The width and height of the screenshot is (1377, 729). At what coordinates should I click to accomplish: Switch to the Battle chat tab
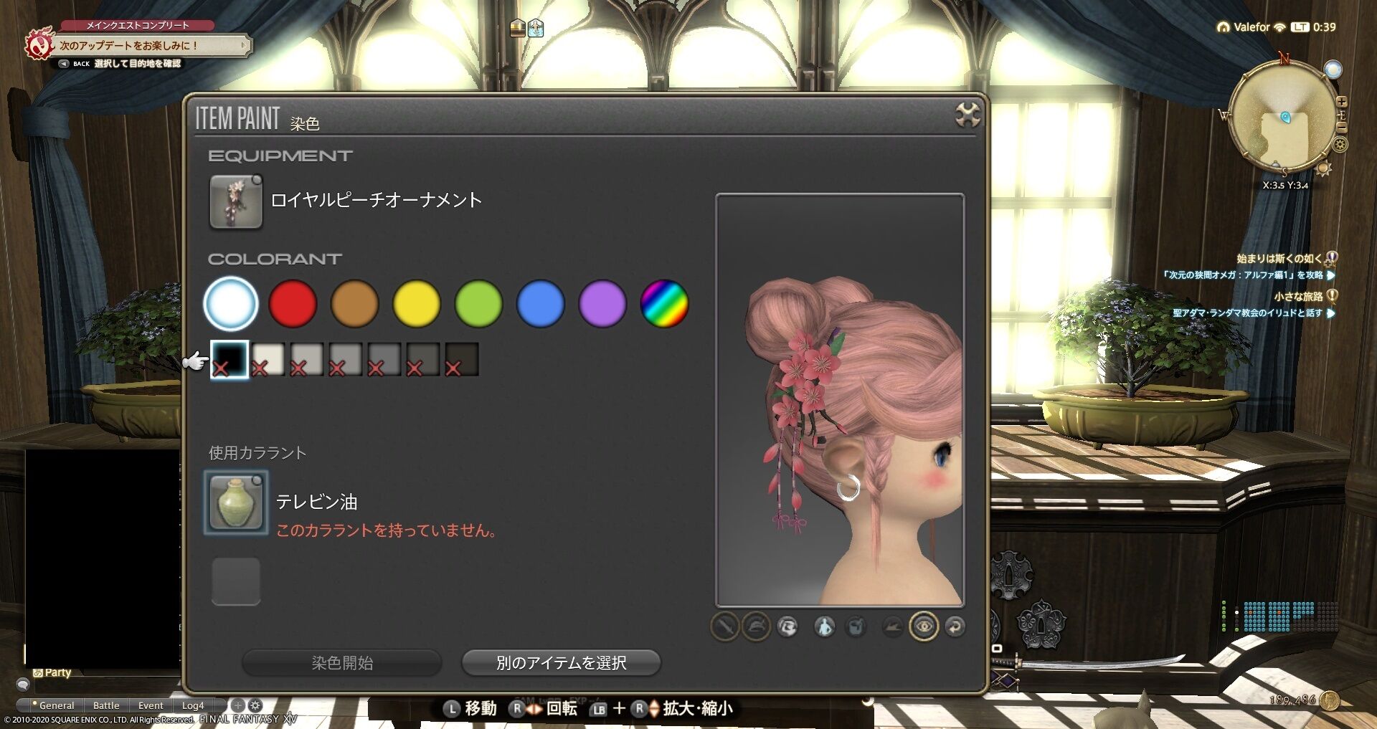[106, 705]
